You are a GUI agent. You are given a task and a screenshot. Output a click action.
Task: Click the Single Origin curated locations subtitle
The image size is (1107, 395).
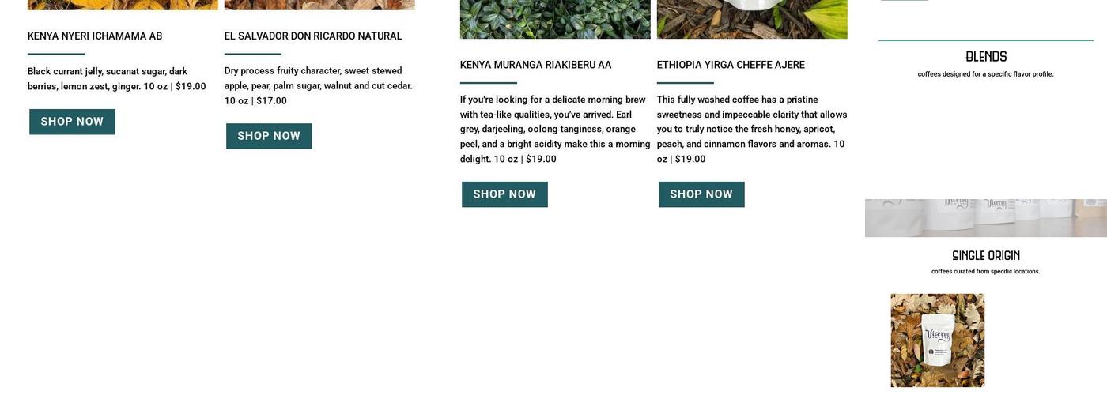pos(986,272)
